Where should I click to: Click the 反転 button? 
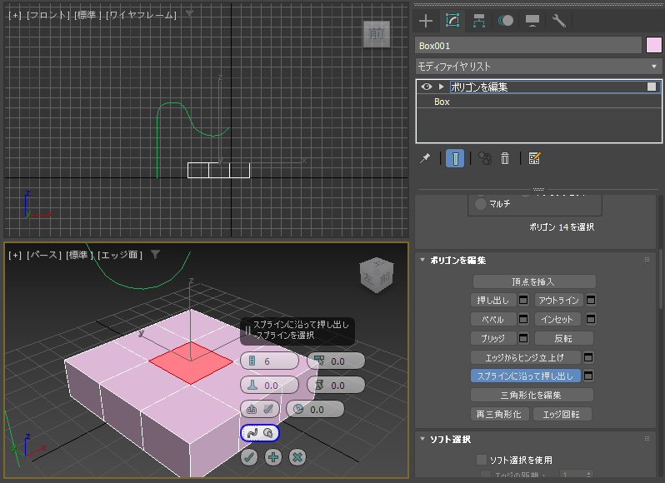(x=563, y=338)
